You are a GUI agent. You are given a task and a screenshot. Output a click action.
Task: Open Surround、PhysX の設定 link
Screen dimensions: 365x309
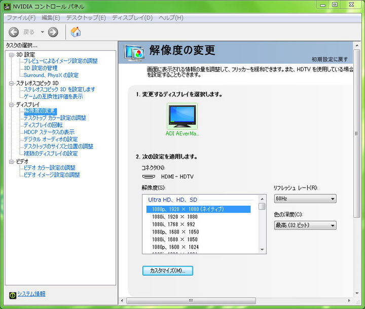[x=51, y=75]
